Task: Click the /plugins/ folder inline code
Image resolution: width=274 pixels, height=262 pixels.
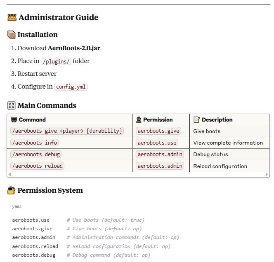Action: pos(56,61)
